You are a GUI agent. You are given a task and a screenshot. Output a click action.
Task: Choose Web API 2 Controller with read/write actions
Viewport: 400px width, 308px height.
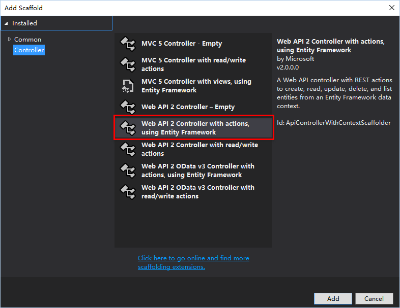click(x=199, y=149)
